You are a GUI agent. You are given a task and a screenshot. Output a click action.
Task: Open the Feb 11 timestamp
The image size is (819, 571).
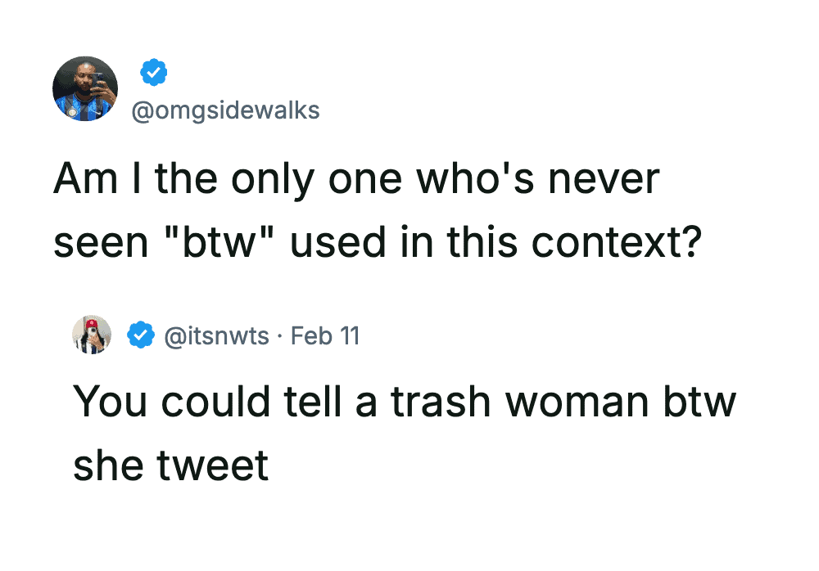click(x=326, y=335)
